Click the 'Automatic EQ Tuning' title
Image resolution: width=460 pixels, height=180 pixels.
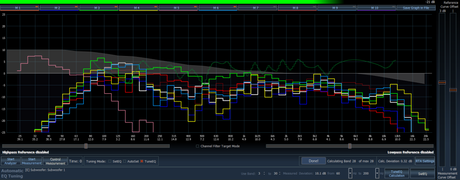click(12, 173)
